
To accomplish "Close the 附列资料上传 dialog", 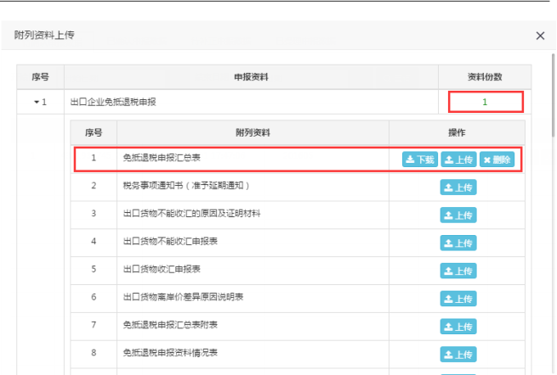I will click(540, 36).
